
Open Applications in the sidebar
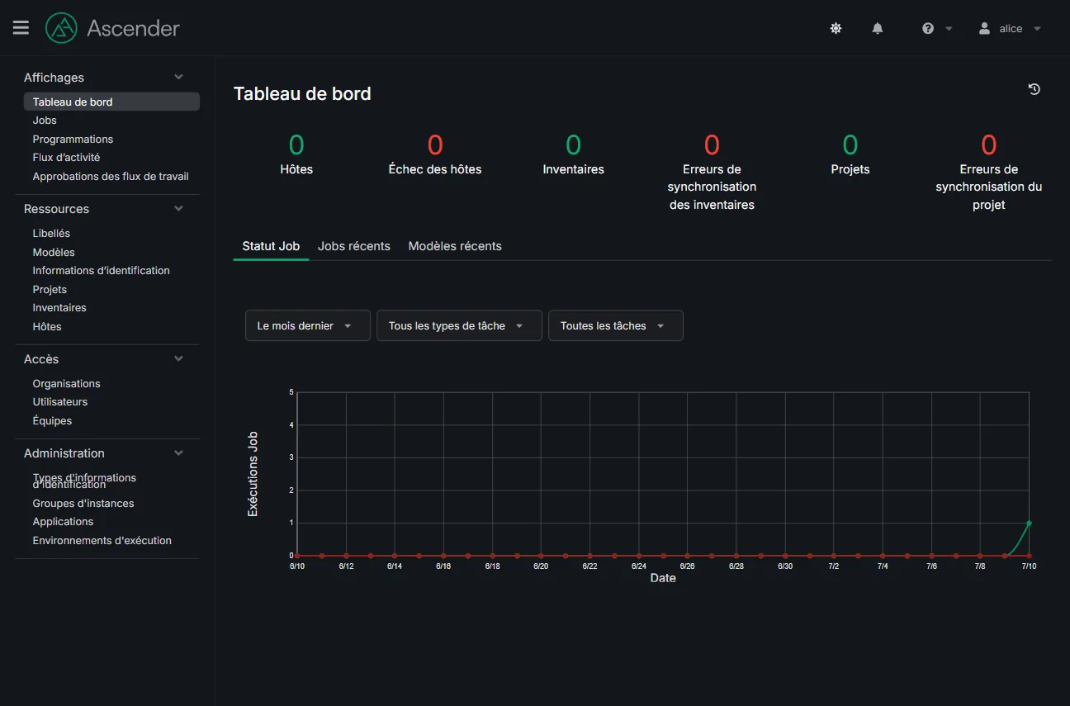(63, 521)
